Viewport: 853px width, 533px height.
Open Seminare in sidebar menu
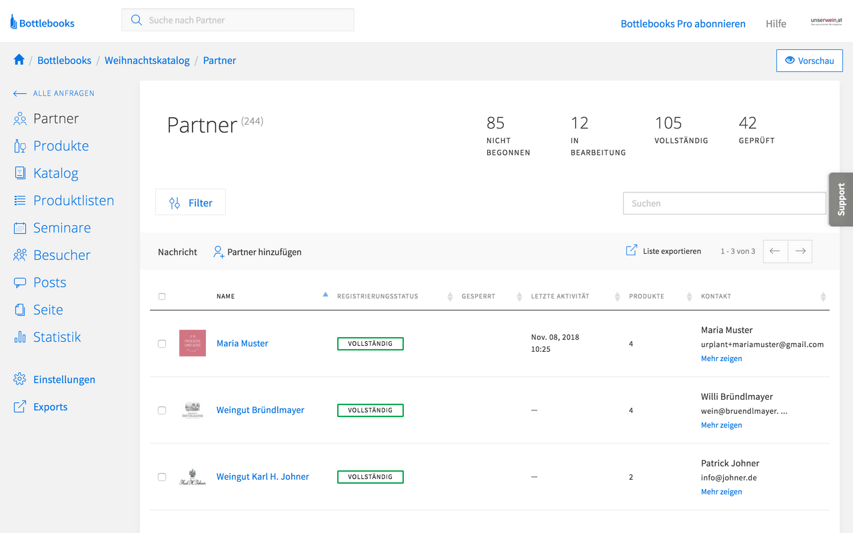pyautogui.click(x=62, y=228)
